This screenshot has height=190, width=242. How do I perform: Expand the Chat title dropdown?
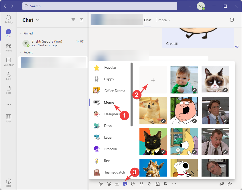37,20
